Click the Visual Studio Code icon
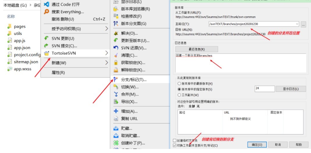311x153 pixels. tap(47, 4)
